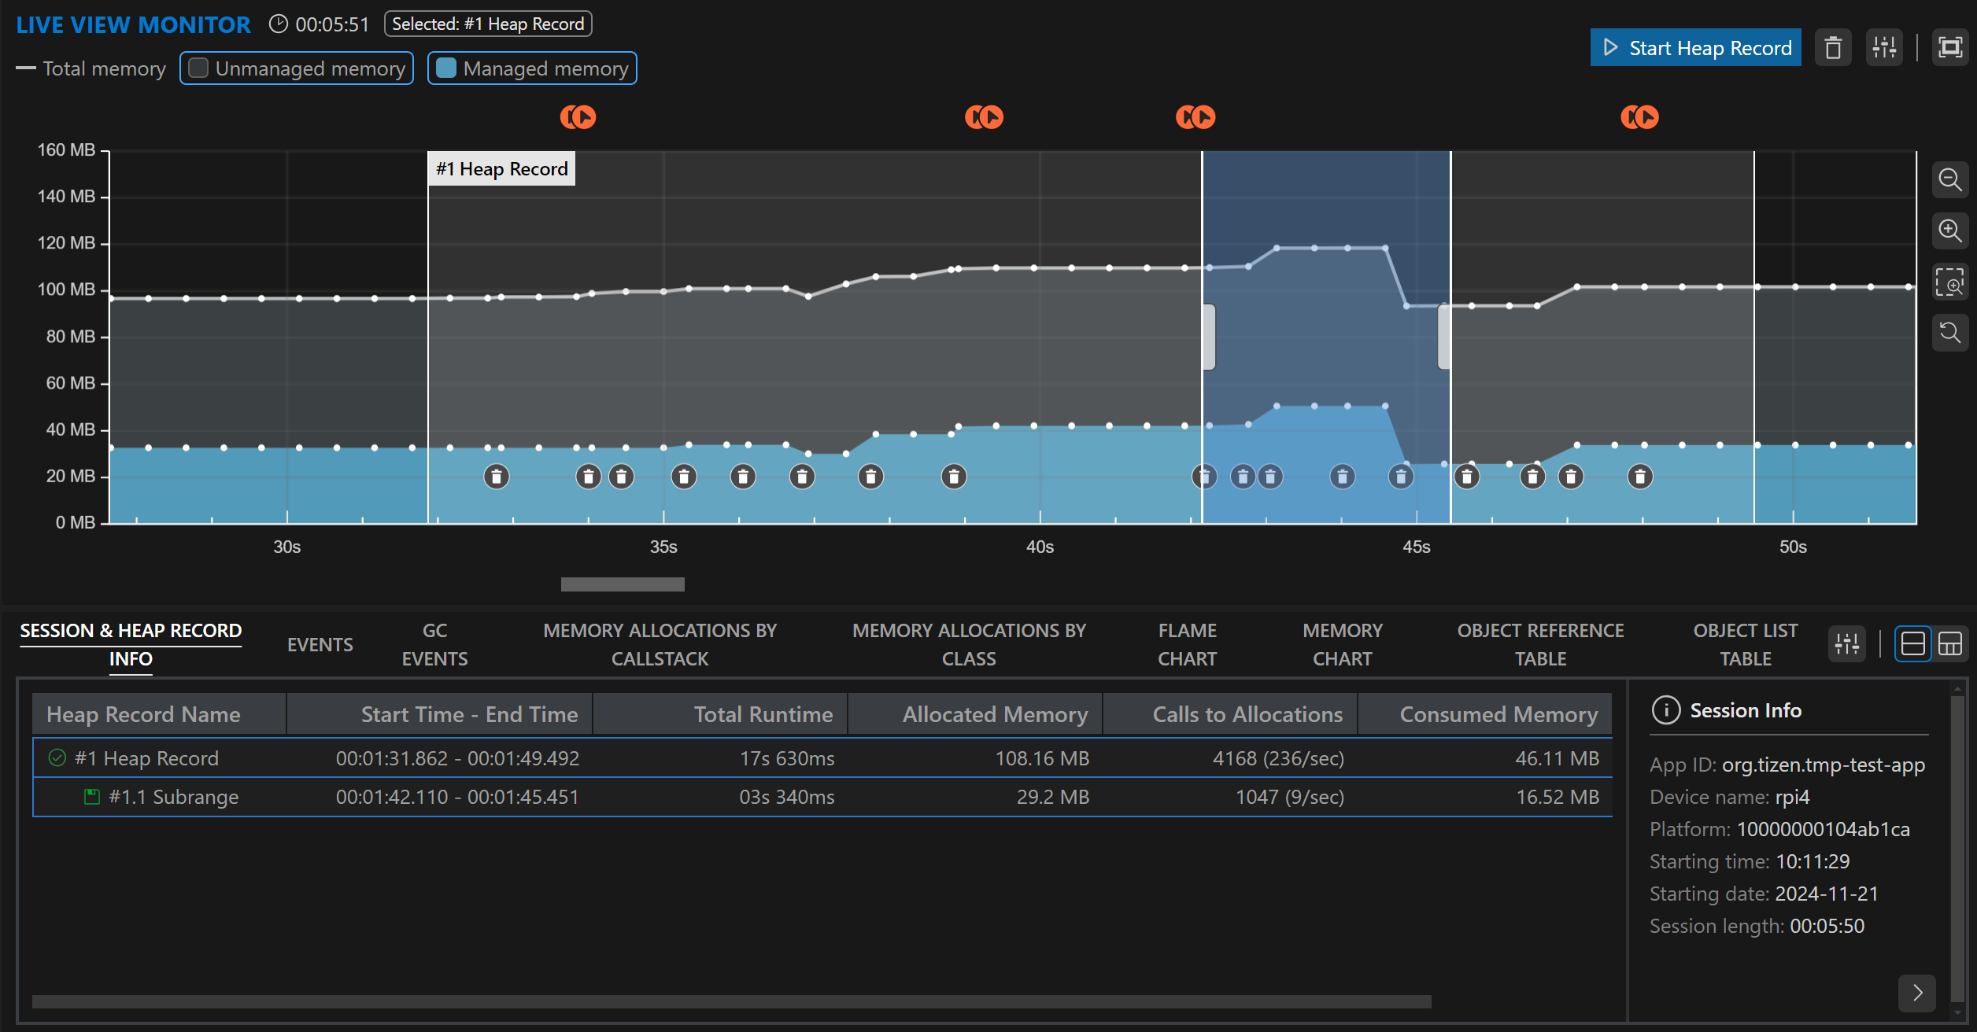
Task: Toggle the Managed memory checkbox
Action: point(446,68)
